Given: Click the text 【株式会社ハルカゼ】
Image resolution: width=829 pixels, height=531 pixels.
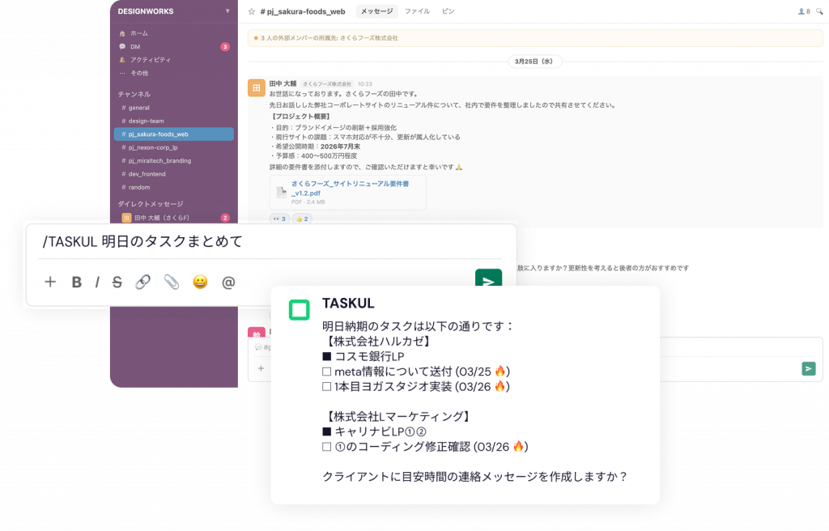Looking at the screenshot, I should point(377,342).
